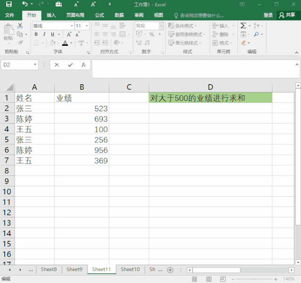Click the font color red A swatch

[65, 43]
